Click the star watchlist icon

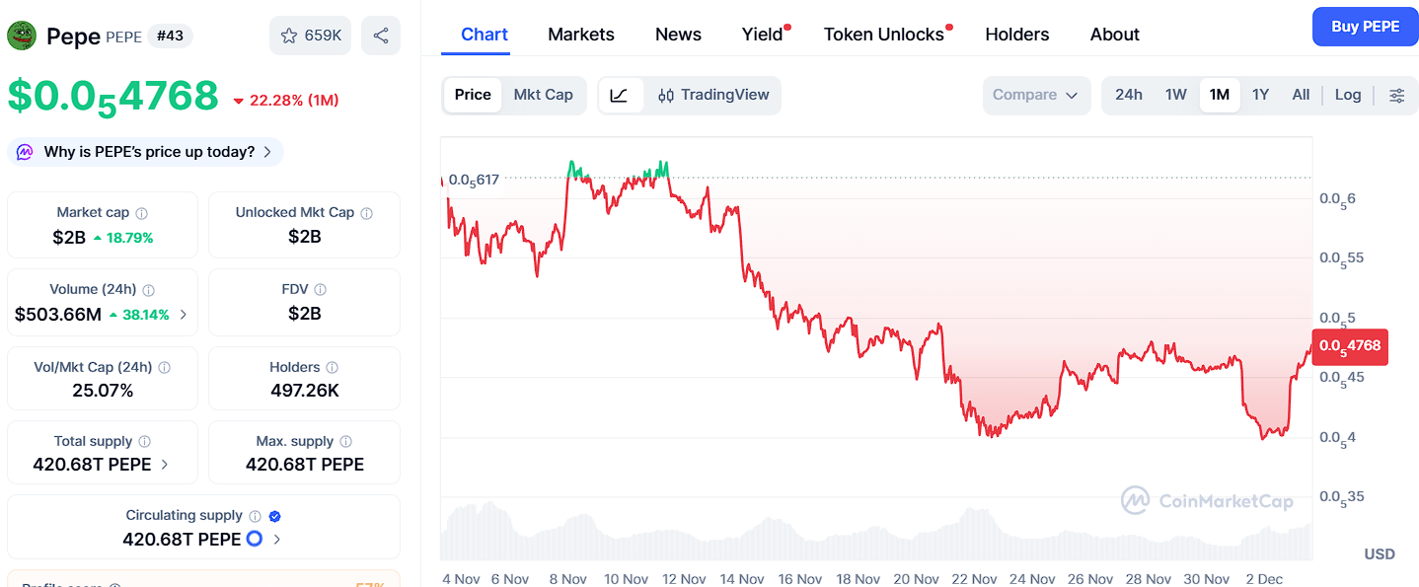289,36
